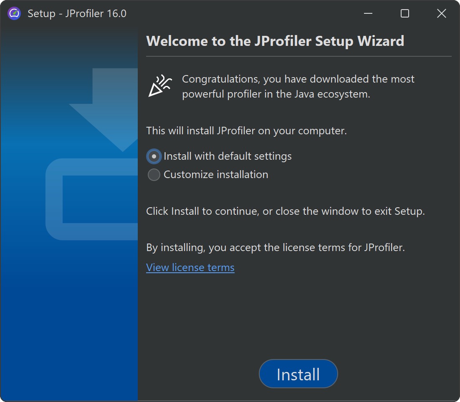This screenshot has width=460, height=402.
Task: Minimize the JProfiler setup window
Action: 368,13
